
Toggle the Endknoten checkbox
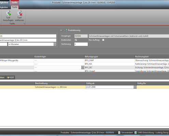76,40
